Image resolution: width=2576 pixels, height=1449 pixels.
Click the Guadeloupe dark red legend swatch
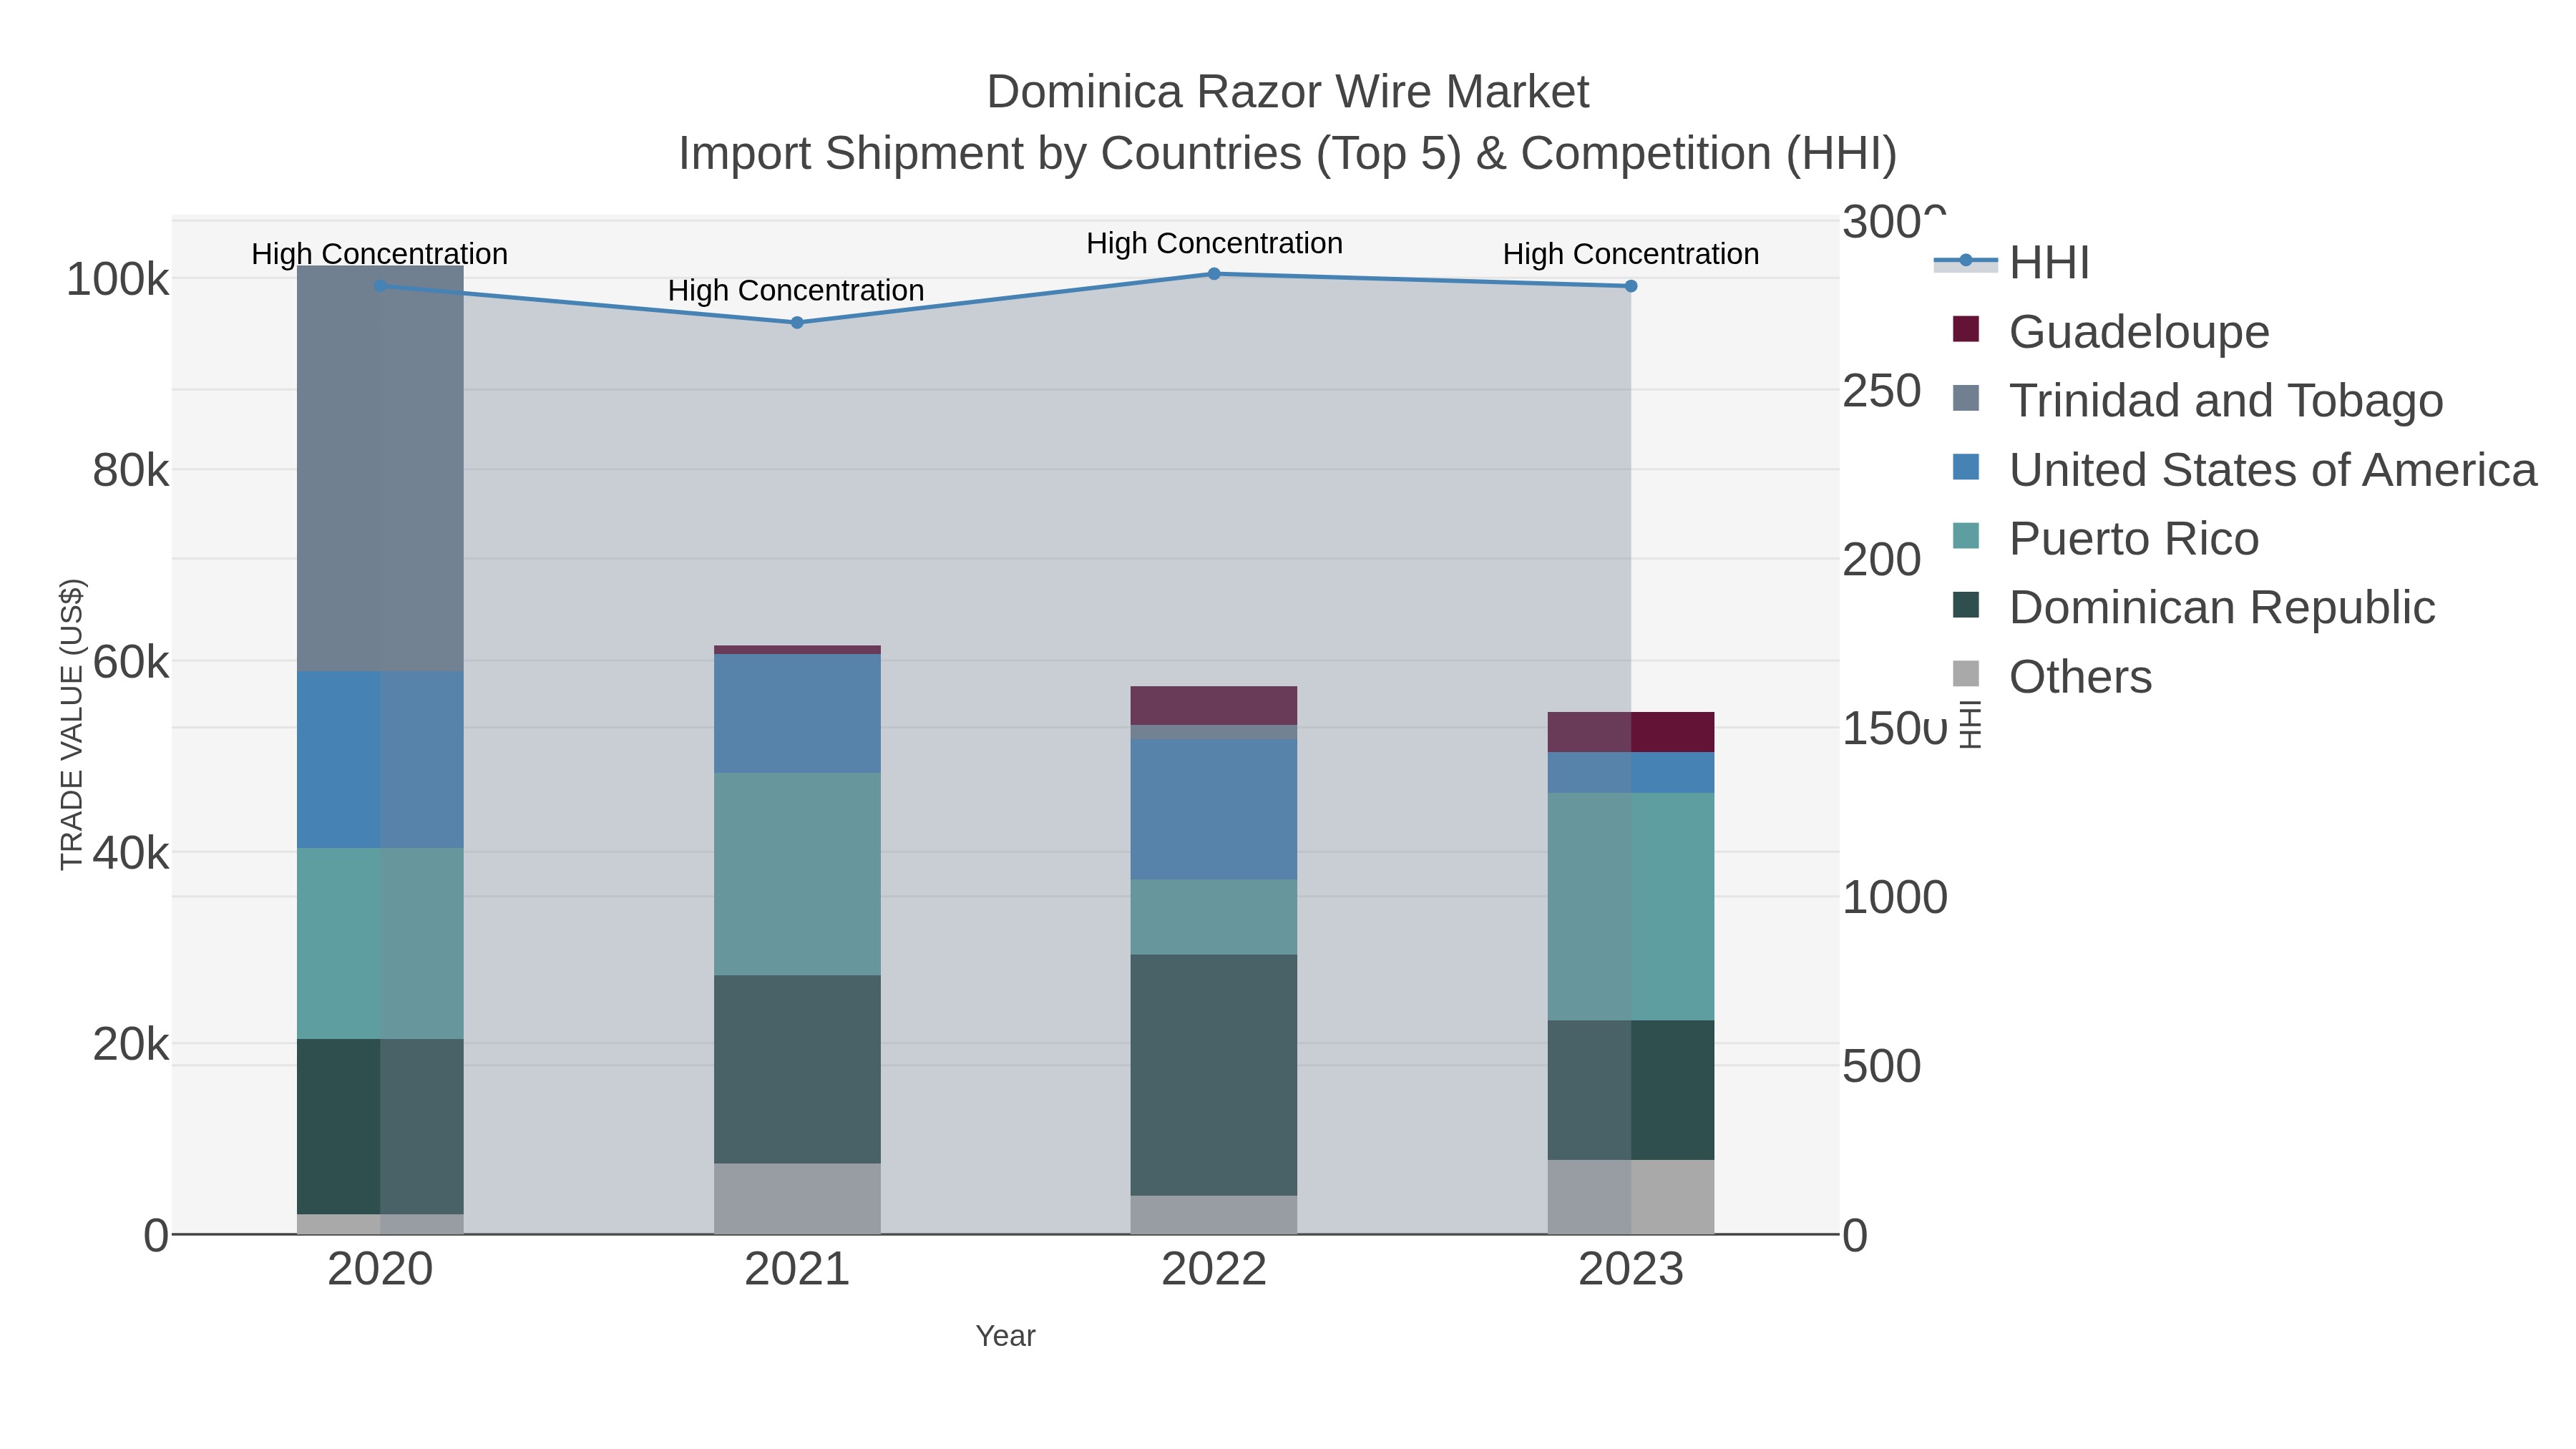pyautogui.click(x=1966, y=329)
